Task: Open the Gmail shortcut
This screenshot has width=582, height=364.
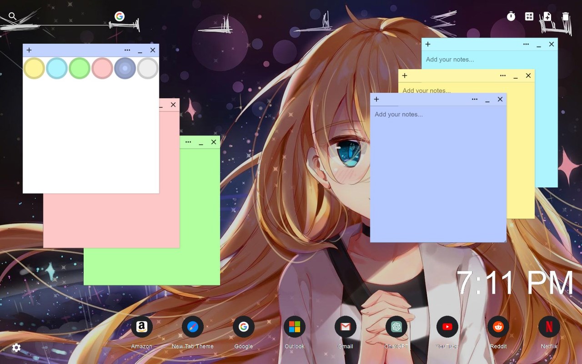Action: coord(346,327)
